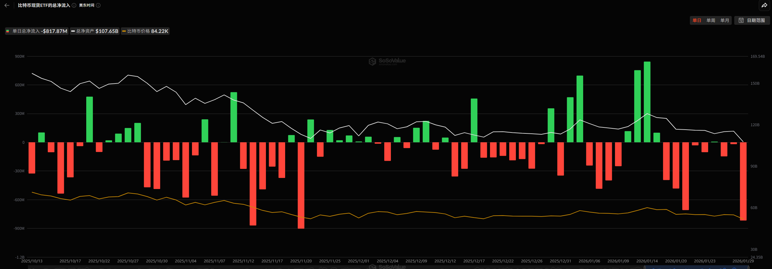
Task: Switch to 单月 monthly view
Action: coord(724,20)
